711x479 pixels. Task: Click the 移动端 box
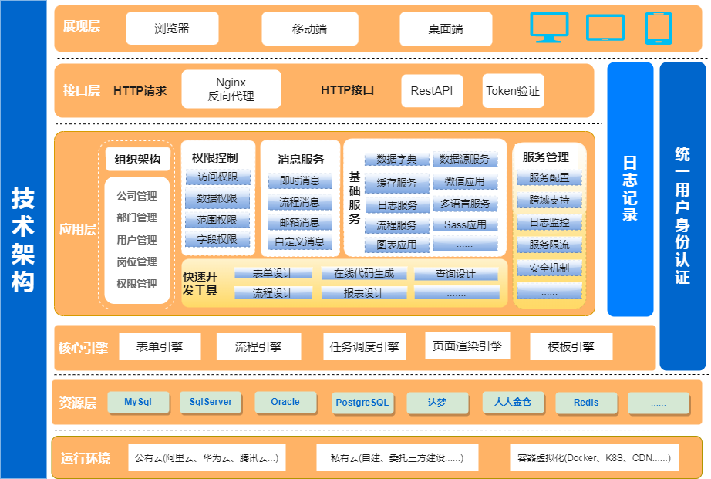(x=309, y=29)
